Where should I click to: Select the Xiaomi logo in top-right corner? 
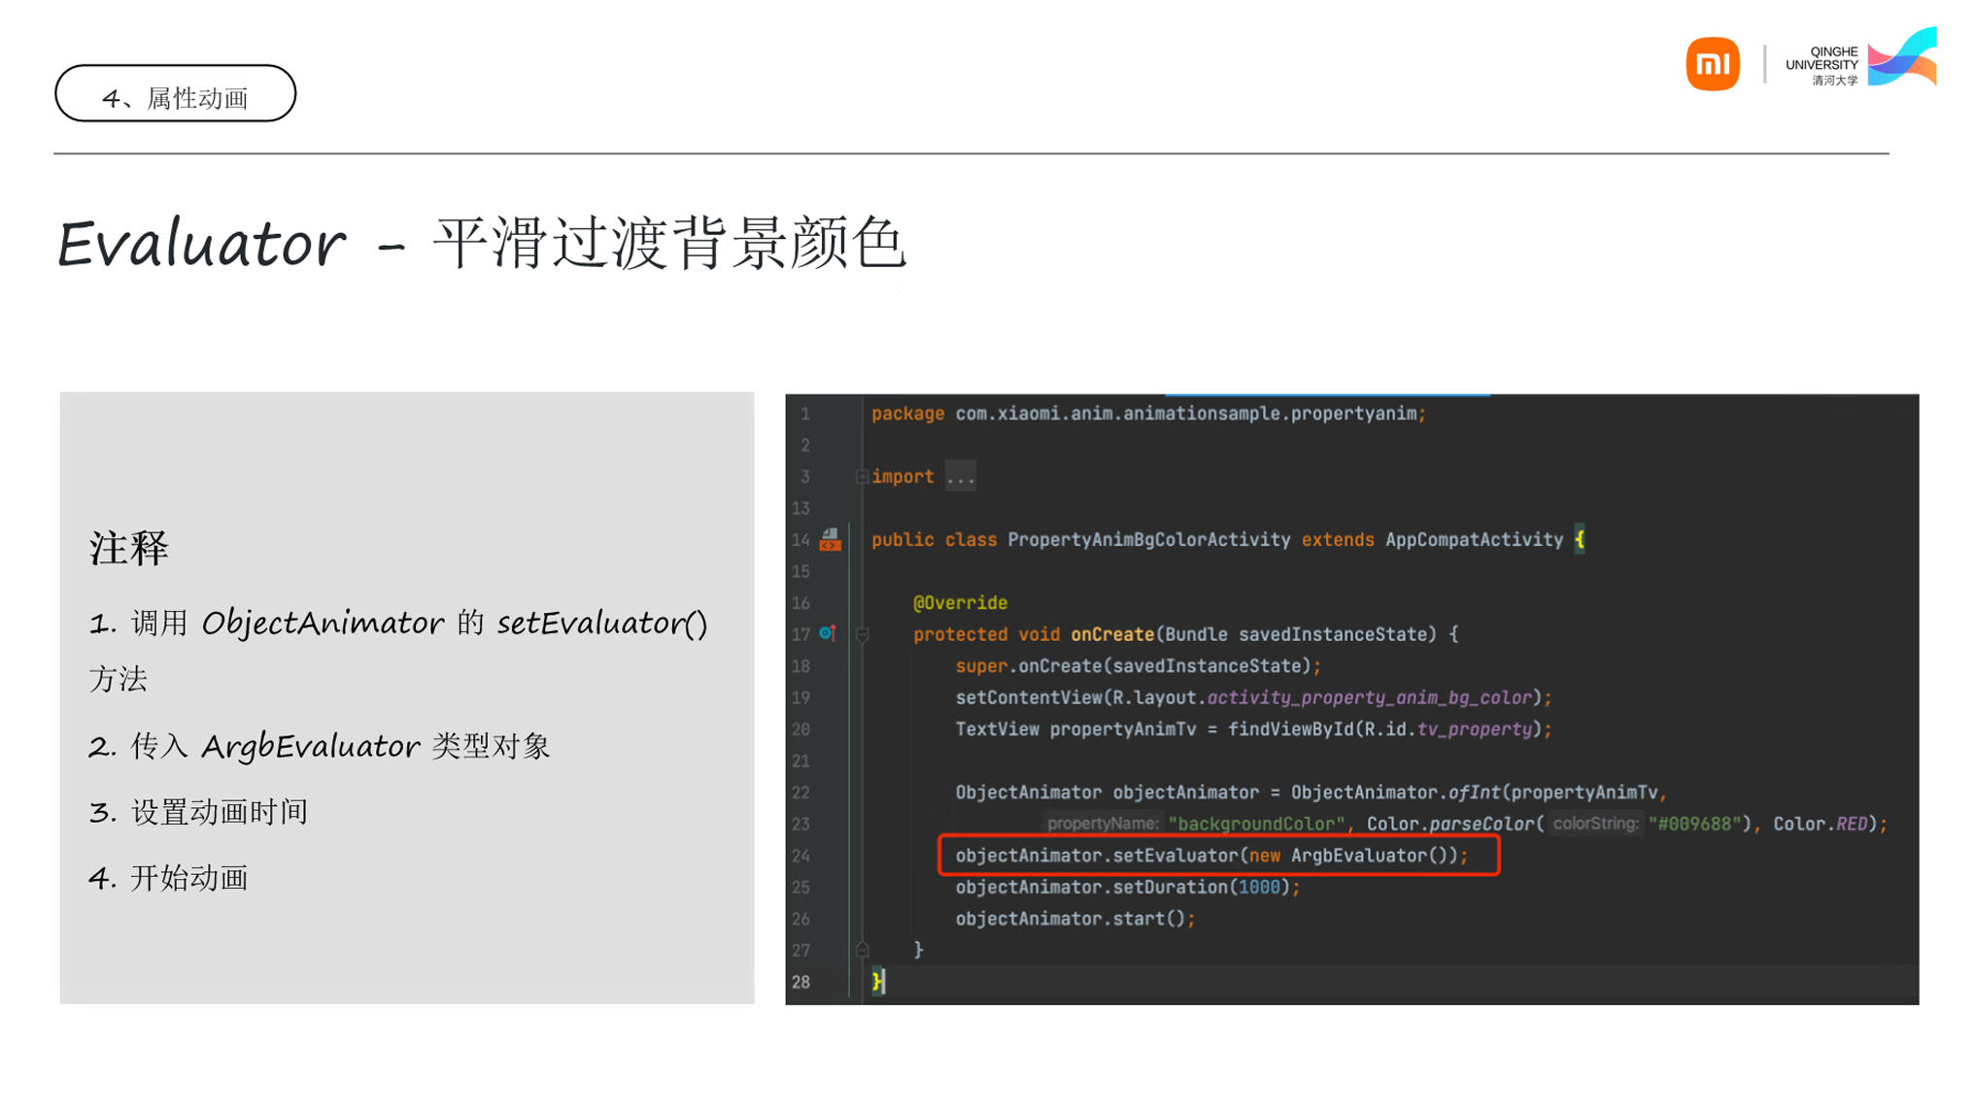[x=1713, y=62]
